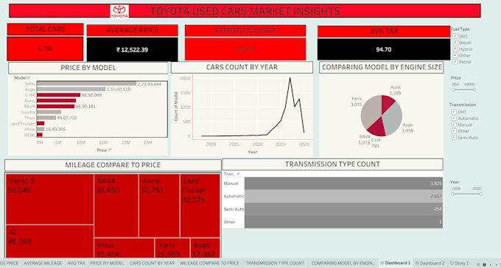Select Prius bar in Price by Model

(x=46, y=118)
